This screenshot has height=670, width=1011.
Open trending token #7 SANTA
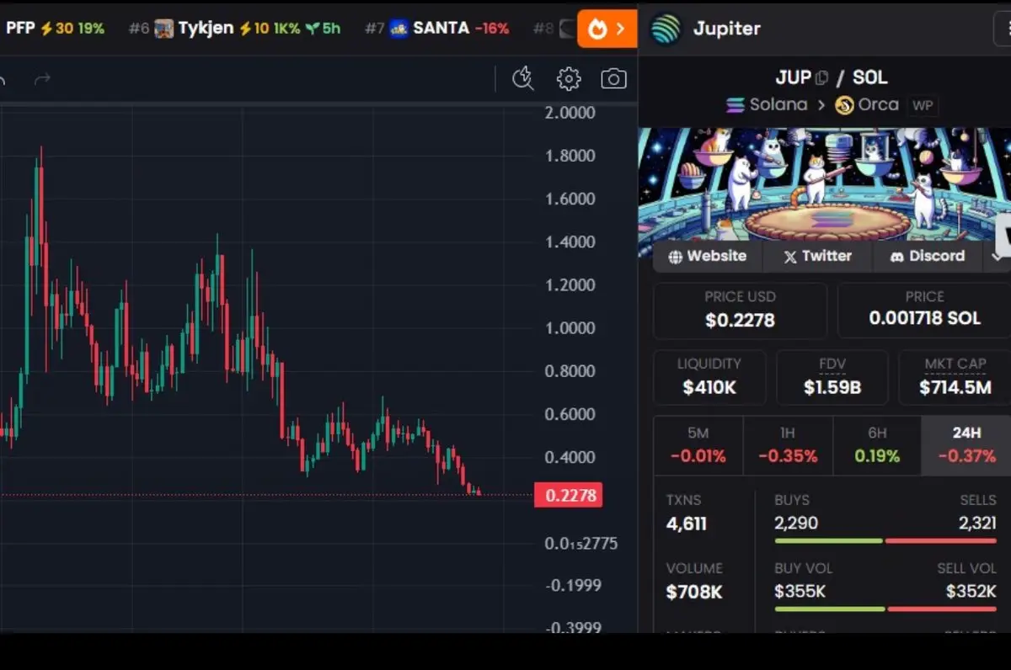(x=437, y=28)
